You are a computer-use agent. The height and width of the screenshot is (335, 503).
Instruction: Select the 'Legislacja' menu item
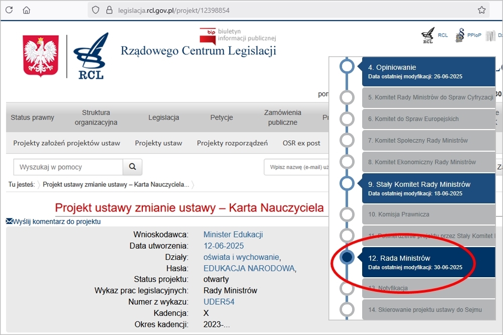(163, 118)
